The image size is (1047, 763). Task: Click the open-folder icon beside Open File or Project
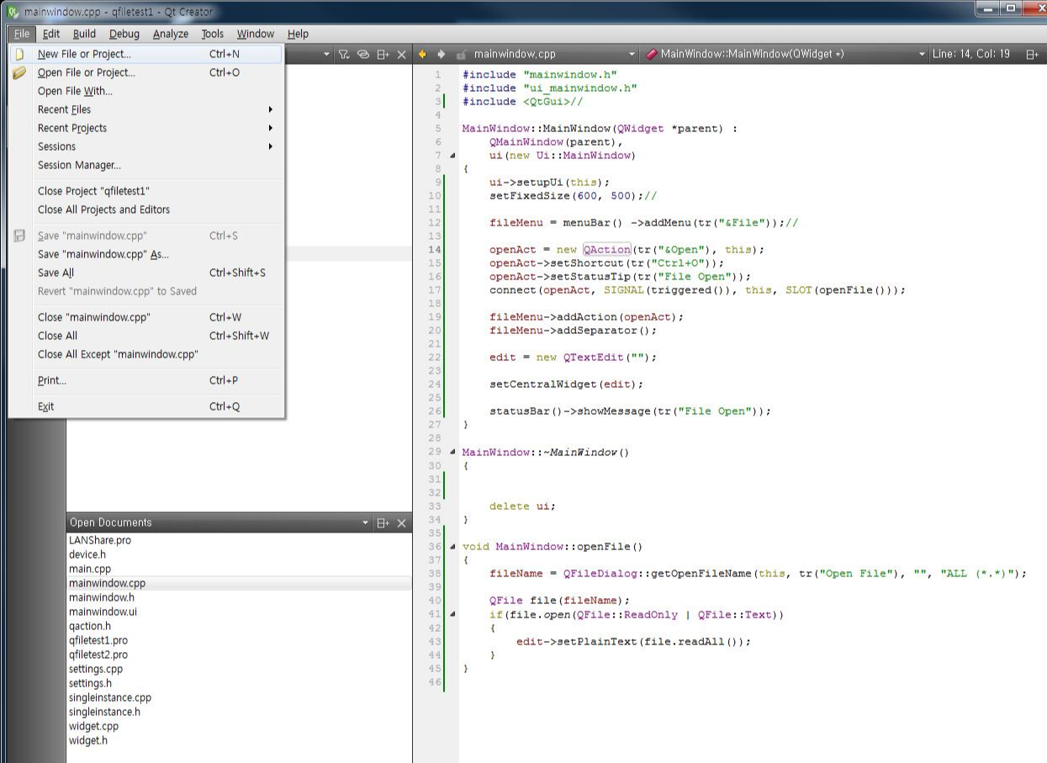[19, 72]
